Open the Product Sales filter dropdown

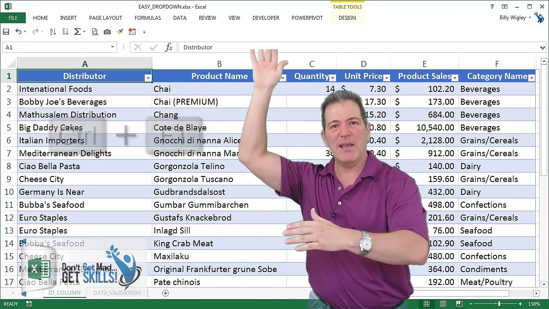[455, 78]
